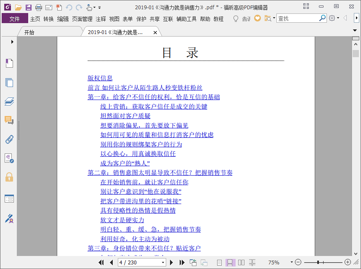Go to the last page
The height and width of the screenshot is (269, 361).
182,262
